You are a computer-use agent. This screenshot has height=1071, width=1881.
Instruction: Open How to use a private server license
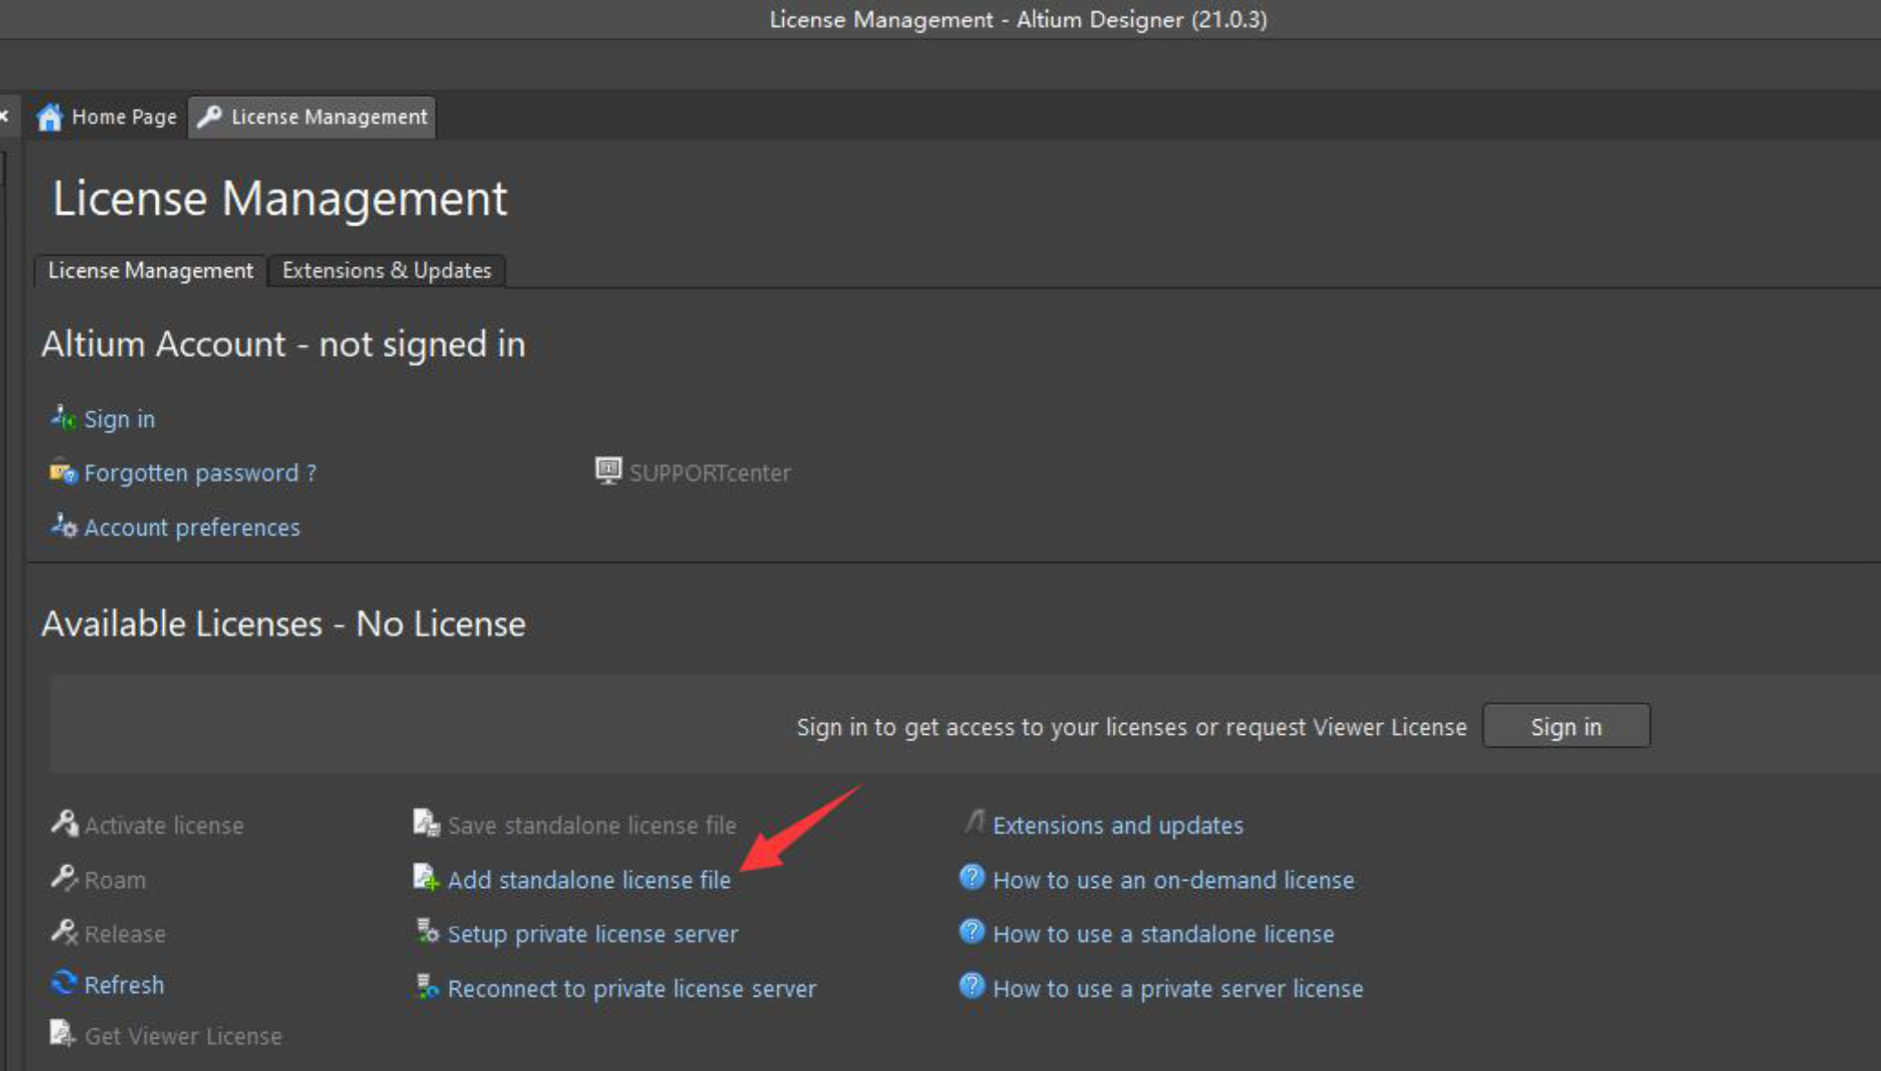(1177, 989)
